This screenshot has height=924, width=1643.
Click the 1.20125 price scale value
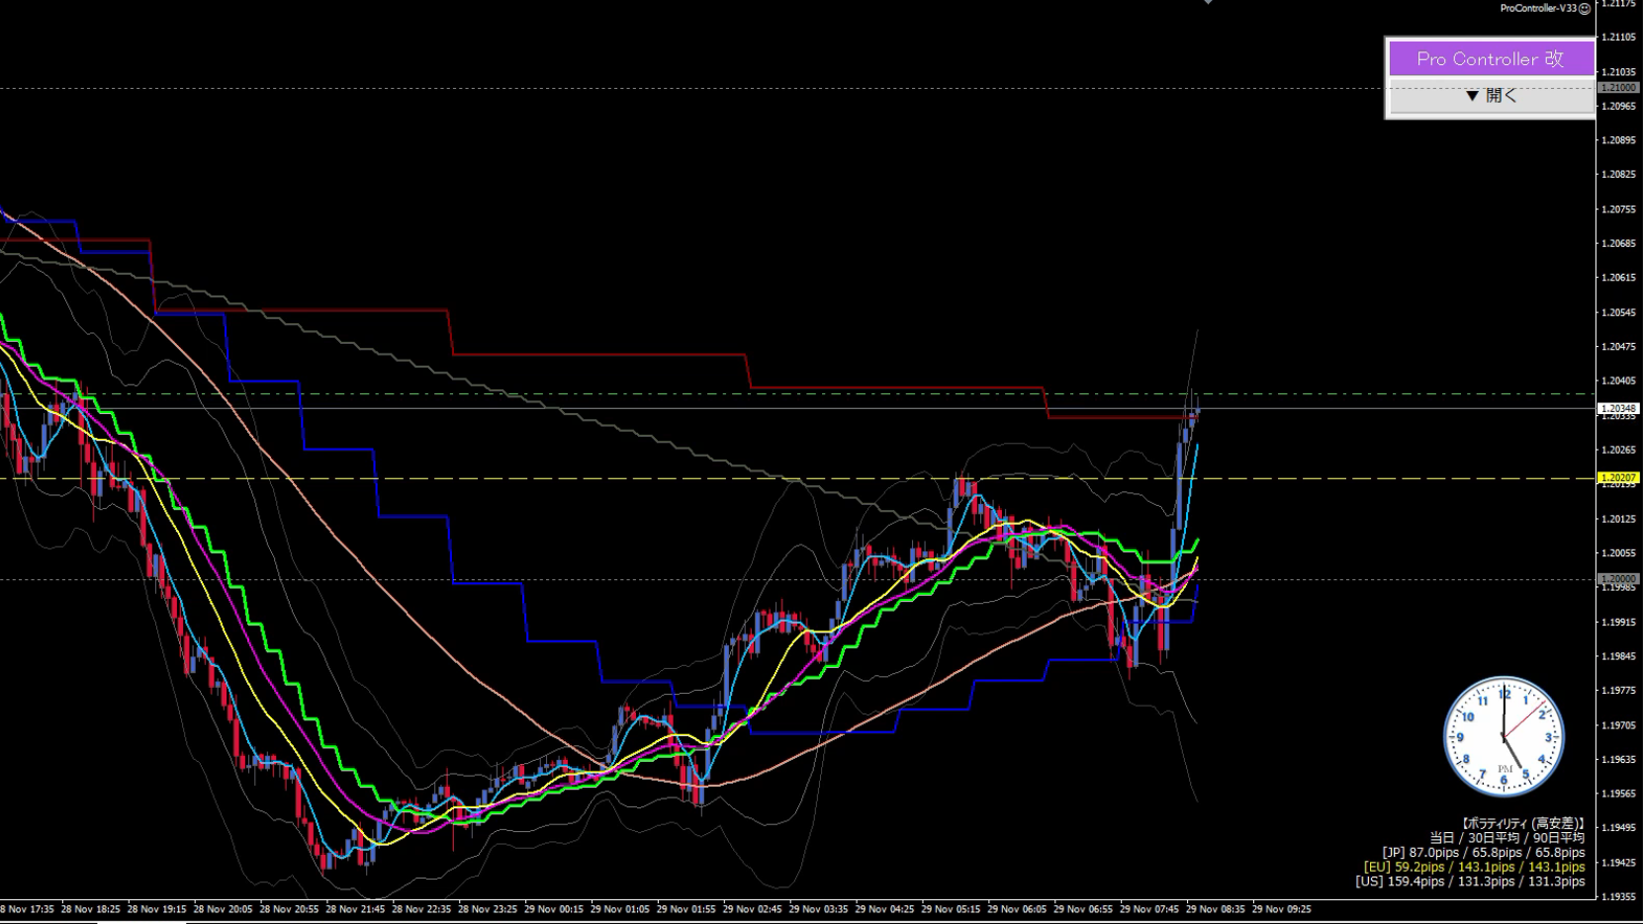click(1618, 519)
